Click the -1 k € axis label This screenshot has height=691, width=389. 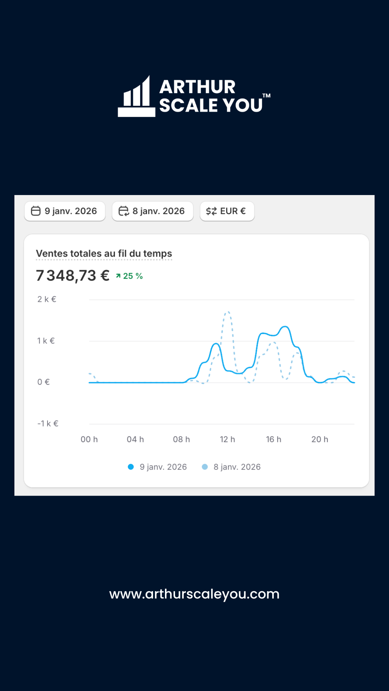(48, 424)
